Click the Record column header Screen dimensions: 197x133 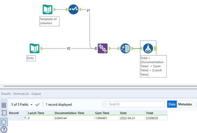17,113
